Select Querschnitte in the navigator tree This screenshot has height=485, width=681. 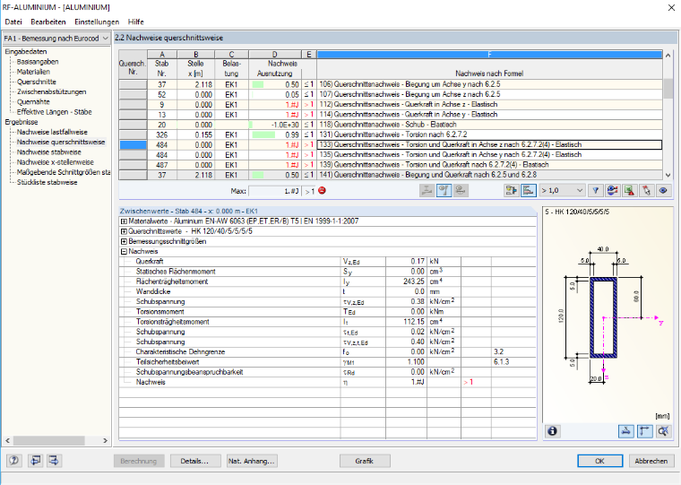(x=37, y=82)
